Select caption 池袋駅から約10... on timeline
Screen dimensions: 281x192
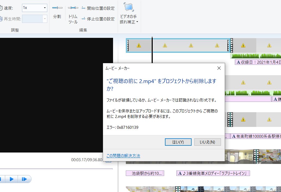145,173
